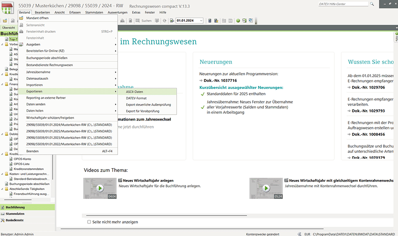Click the icon beside Ausgeben menu entry

(21, 44)
